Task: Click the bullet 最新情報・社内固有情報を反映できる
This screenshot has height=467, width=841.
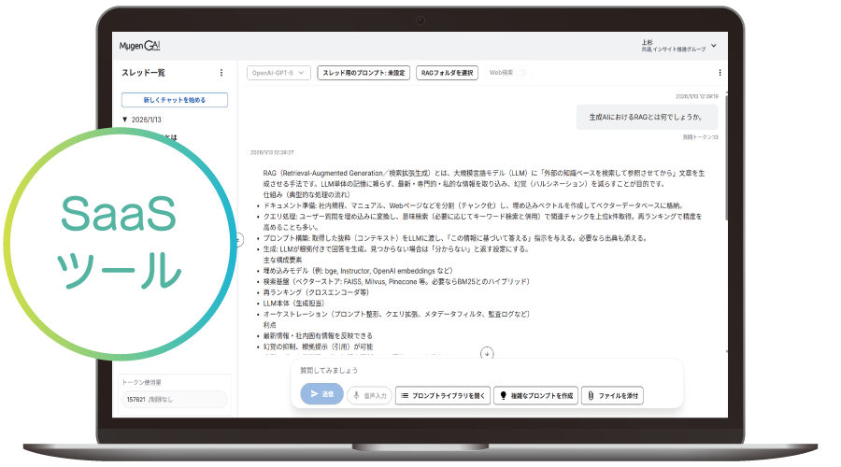Action: [318, 336]
